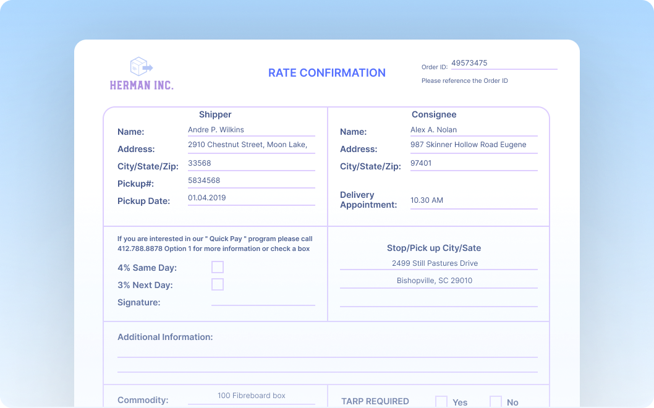The height and width of the screenshot is (408, 654).
Task: Select the stop address 2499 Still Pastures Drive
Action: coord(433,263)
